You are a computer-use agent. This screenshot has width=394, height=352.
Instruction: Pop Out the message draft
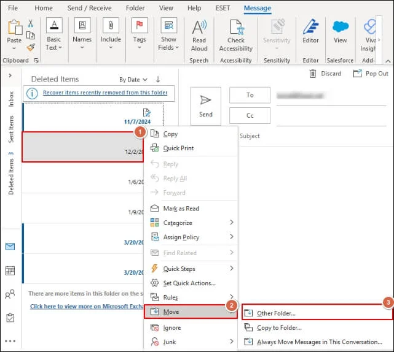[371, 74]
